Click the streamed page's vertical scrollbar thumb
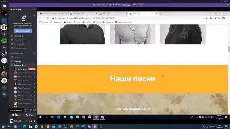This screenshot has height=129, width=230. click(x=229, y=49)
